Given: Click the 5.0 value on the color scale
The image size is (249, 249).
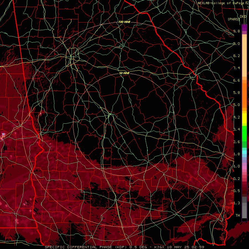Looking at the screenshot, I should coord(237,105).
